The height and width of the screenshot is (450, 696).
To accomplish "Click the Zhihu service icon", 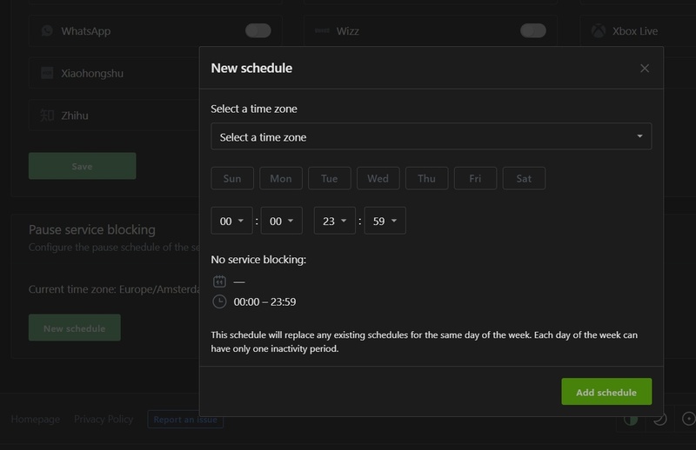I will pos(47,116).
